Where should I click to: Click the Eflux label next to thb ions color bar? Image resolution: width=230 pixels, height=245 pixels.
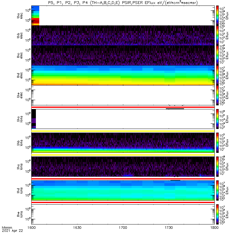[227, 143]
